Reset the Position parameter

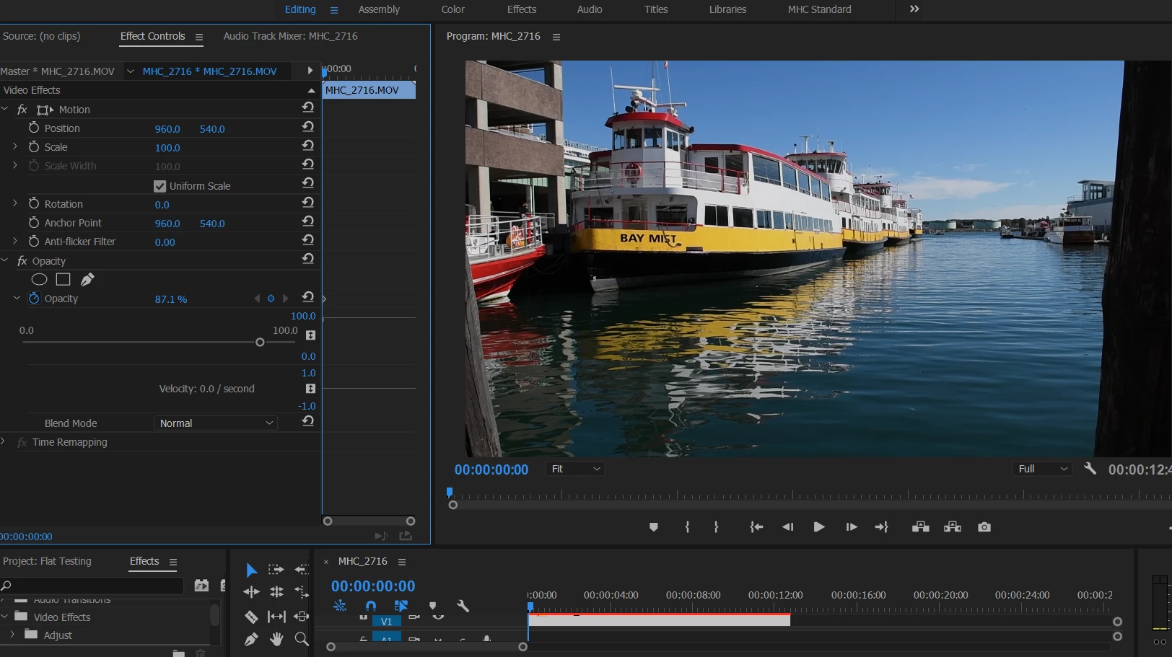[308, 127]
